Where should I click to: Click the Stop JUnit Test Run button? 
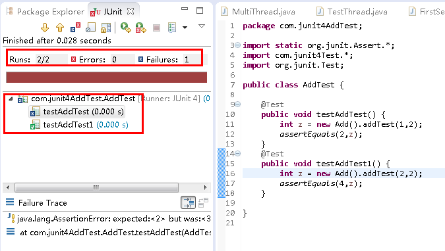click(x=156, y=28)
